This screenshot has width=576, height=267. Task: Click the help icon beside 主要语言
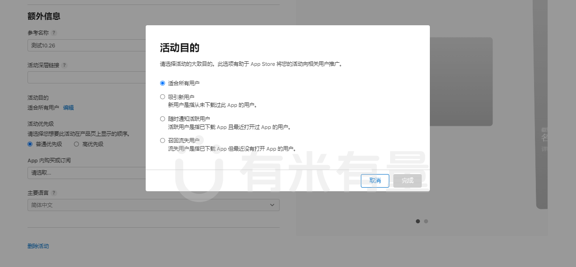click(x=54, y=193)
